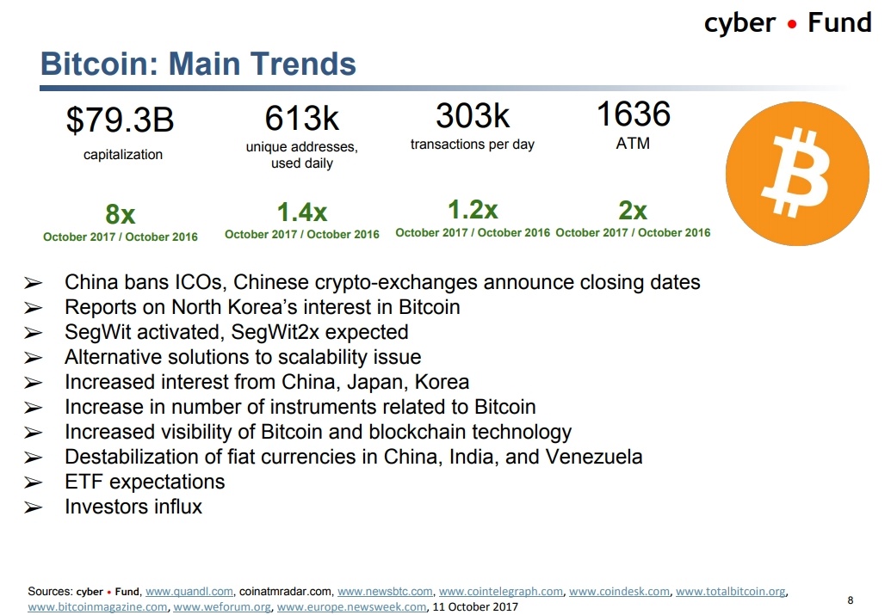Click the 303k transactions per day figure
The height and width of the screenshot is (615, 891).
473,114
